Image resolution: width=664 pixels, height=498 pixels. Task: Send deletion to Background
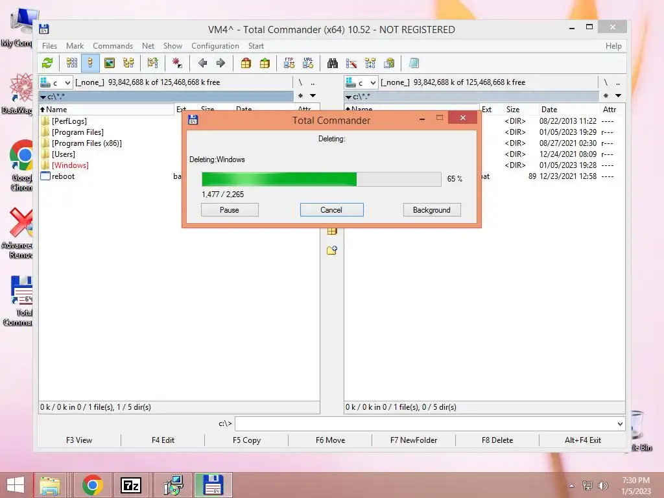pyautogui.click(x=432, y=210)
